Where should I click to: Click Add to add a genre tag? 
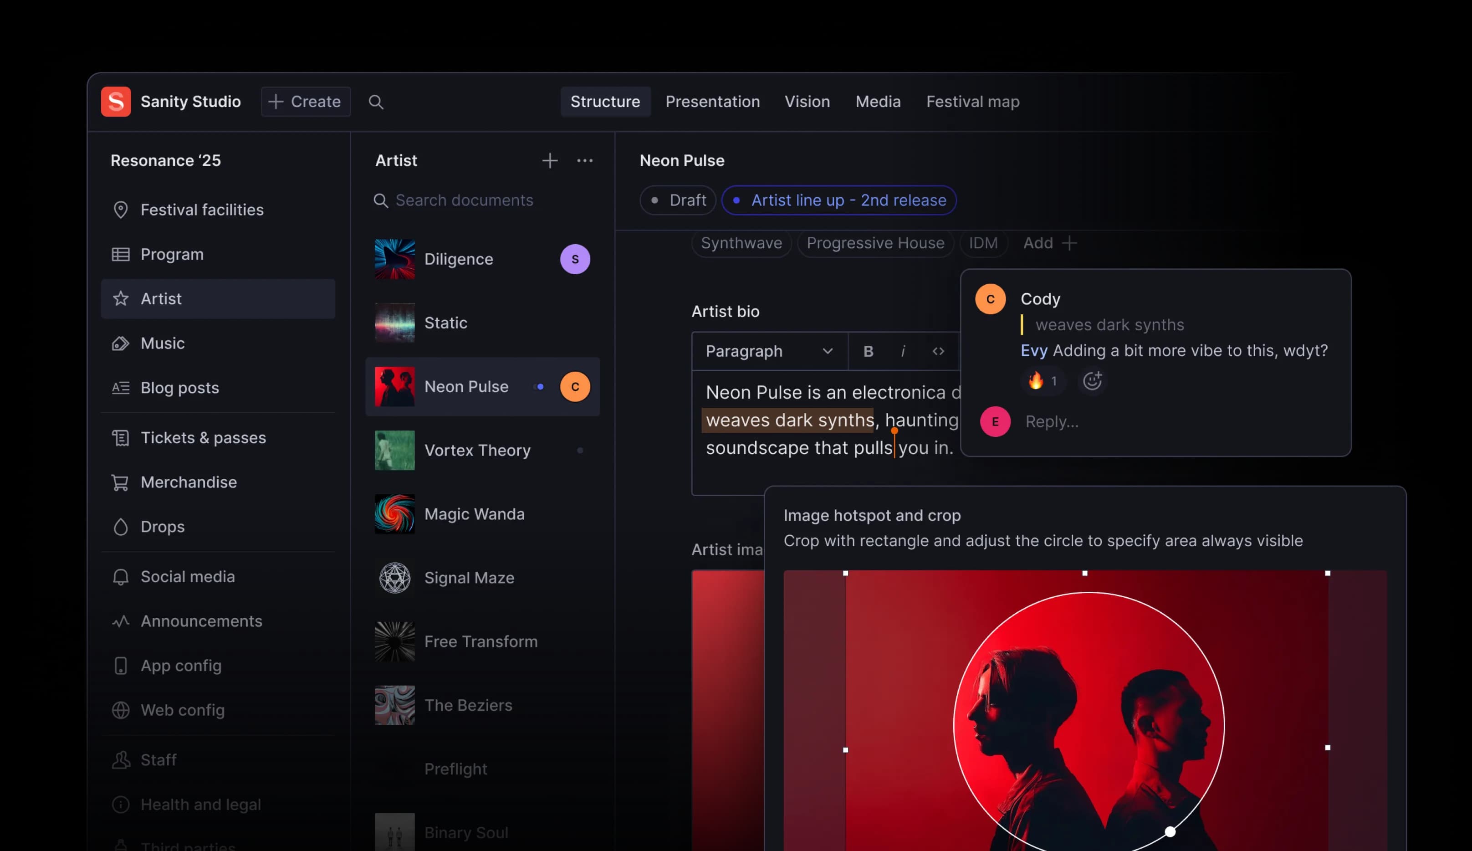(1050, 243)
